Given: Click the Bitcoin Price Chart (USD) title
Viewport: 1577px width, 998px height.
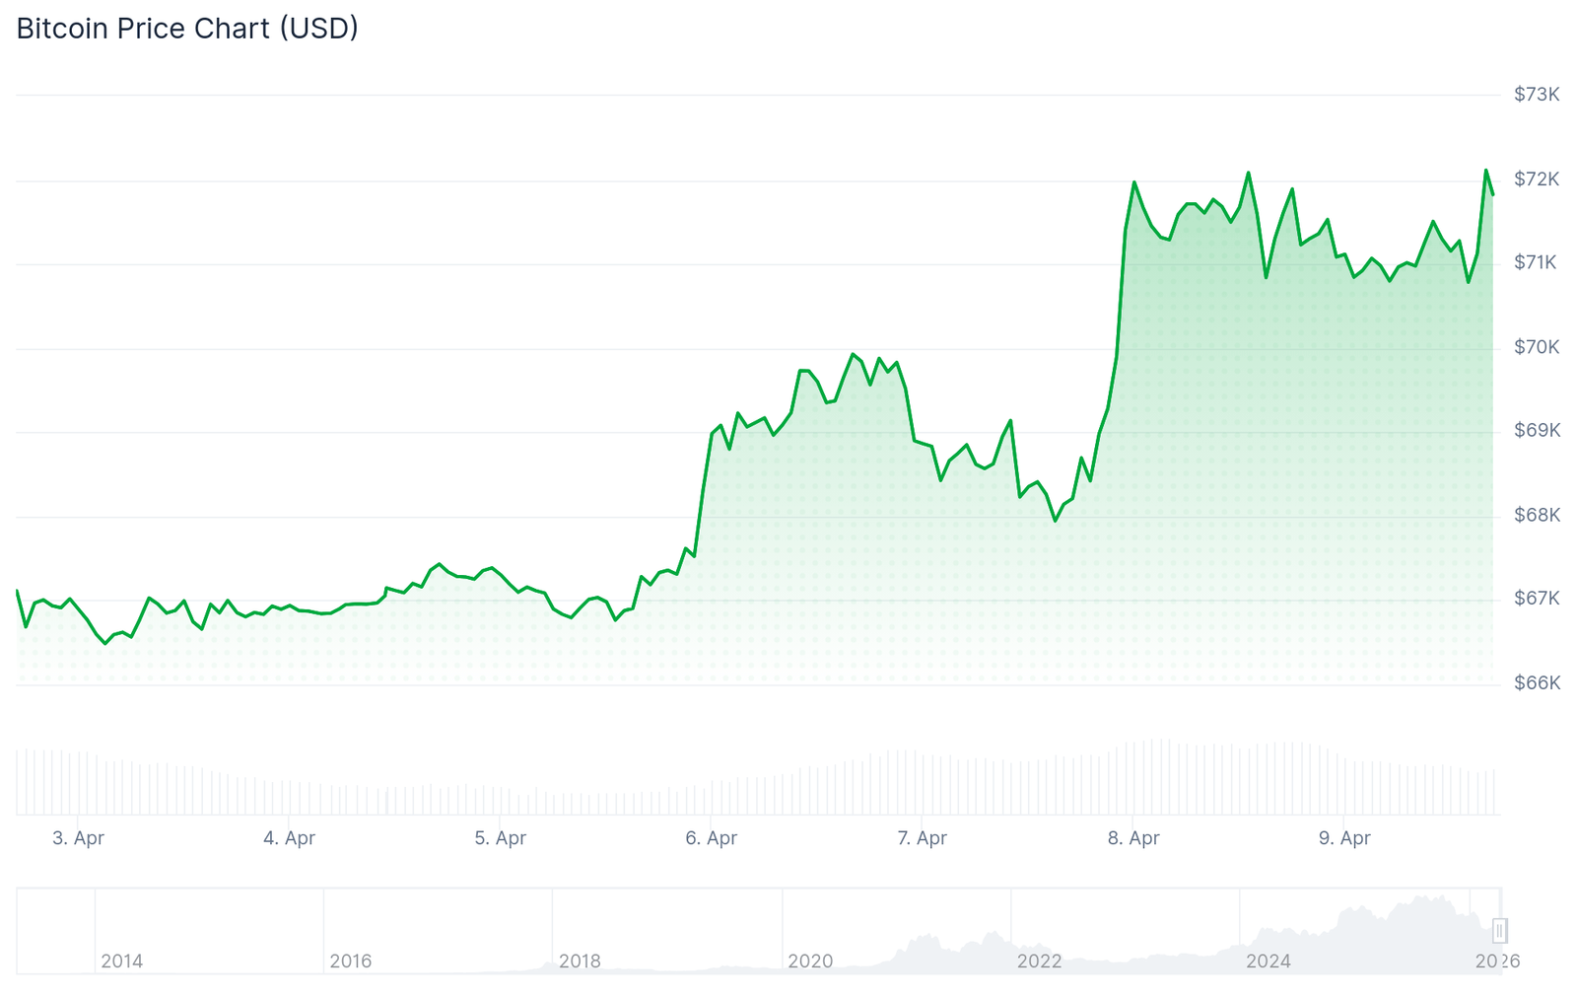Looking at the screenshot, I should [187, 29].
